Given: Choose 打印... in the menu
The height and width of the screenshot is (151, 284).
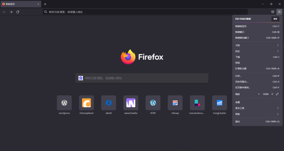Looking at the screenshot, I should click(x=257, y=76).
